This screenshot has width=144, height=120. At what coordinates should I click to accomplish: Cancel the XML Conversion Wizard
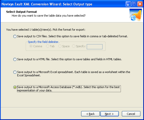click(131, 114)
